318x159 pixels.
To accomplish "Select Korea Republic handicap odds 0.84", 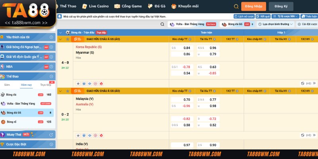I will pyautogui.click(x=182, y=48).
